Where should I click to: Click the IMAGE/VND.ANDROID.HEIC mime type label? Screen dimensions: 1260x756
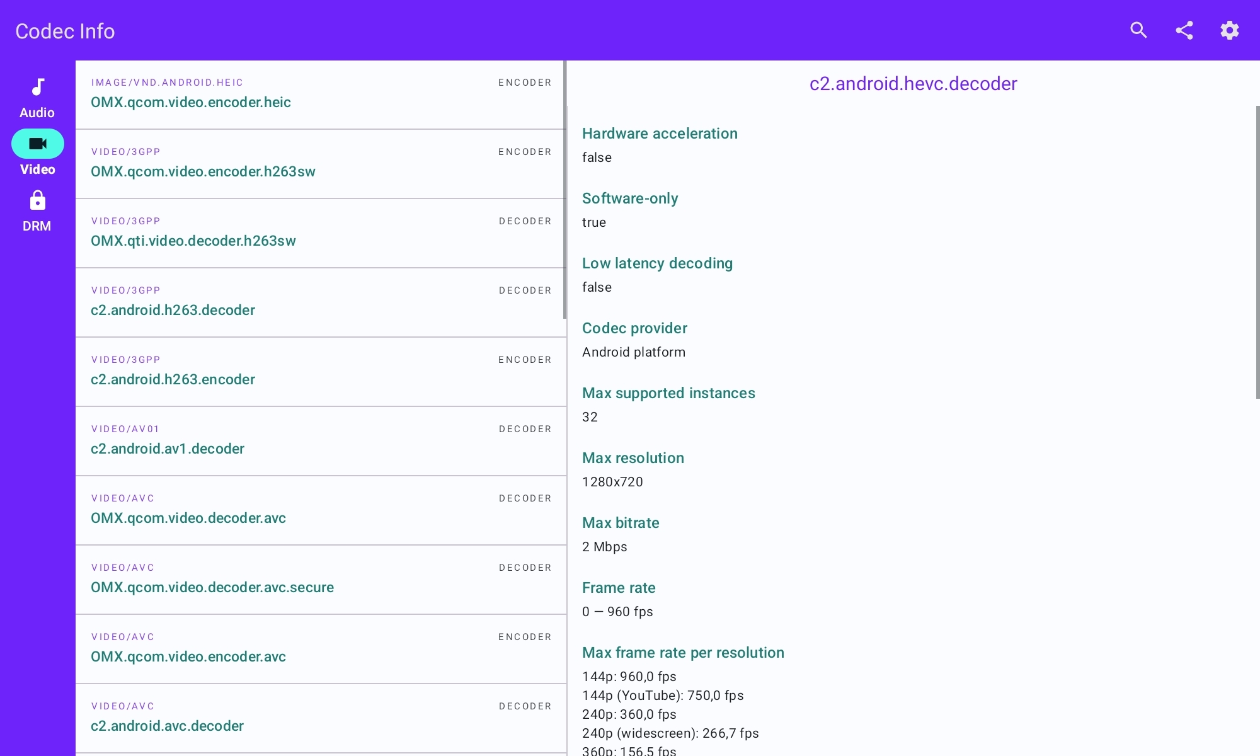tap(167, 83)
